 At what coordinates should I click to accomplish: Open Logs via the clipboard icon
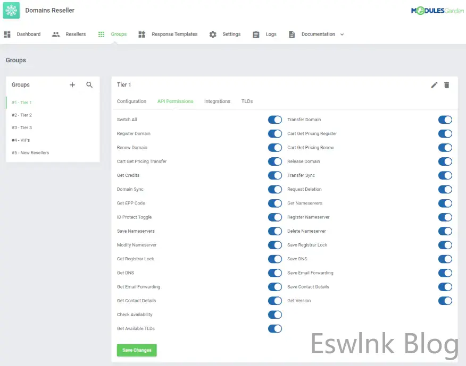tap(256, 35)
